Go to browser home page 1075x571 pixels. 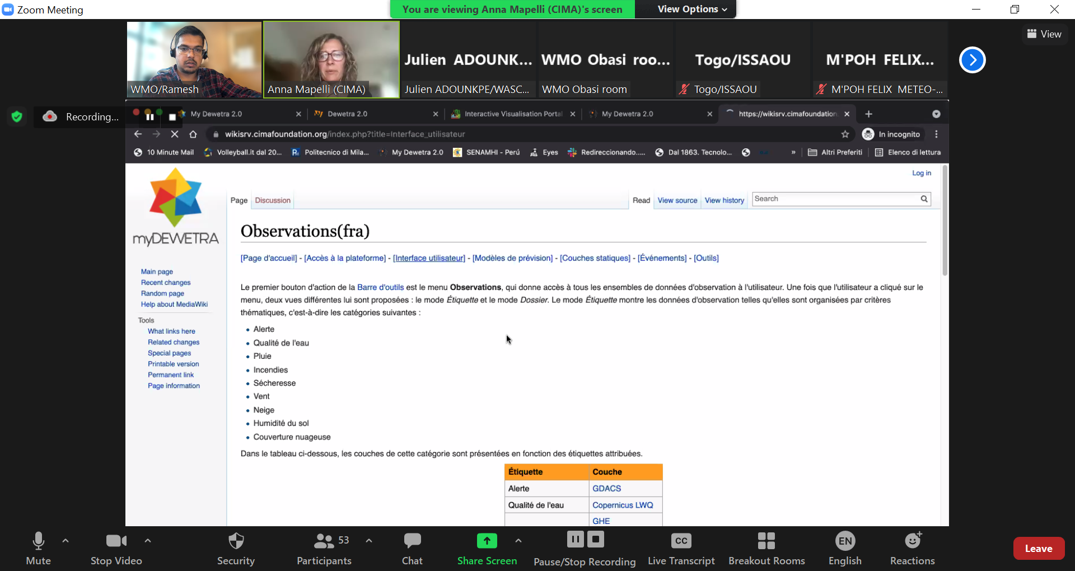click(193, 134)
